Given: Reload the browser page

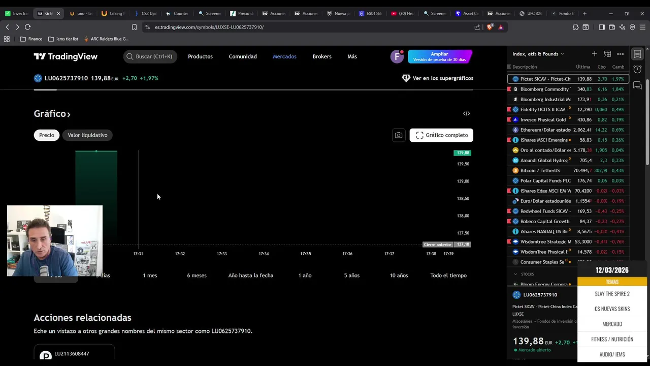Looking at the screenshot, I should point(27,27).
